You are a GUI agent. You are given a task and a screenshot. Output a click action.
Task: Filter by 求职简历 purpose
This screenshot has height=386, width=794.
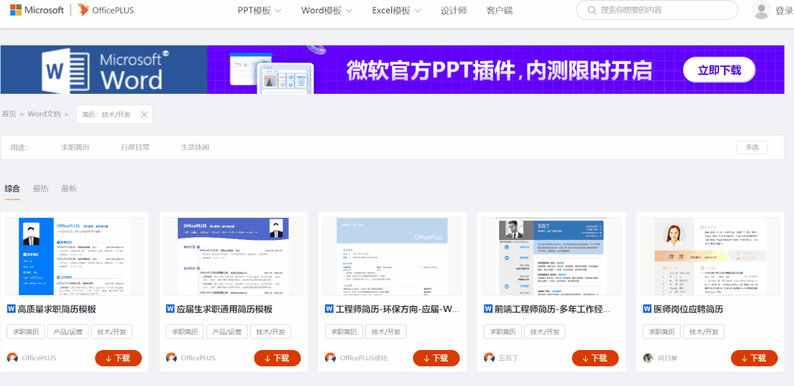[76, 148]
